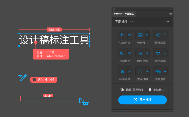Open options arrow beside 颜色取样
The width and height of the screenshot is (189, 117).
pyautogui.click(x=165, y=53)
